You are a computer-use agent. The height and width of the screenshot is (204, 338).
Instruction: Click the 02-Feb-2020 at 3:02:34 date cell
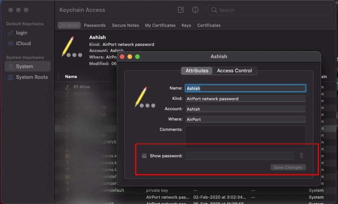(219, 197)
